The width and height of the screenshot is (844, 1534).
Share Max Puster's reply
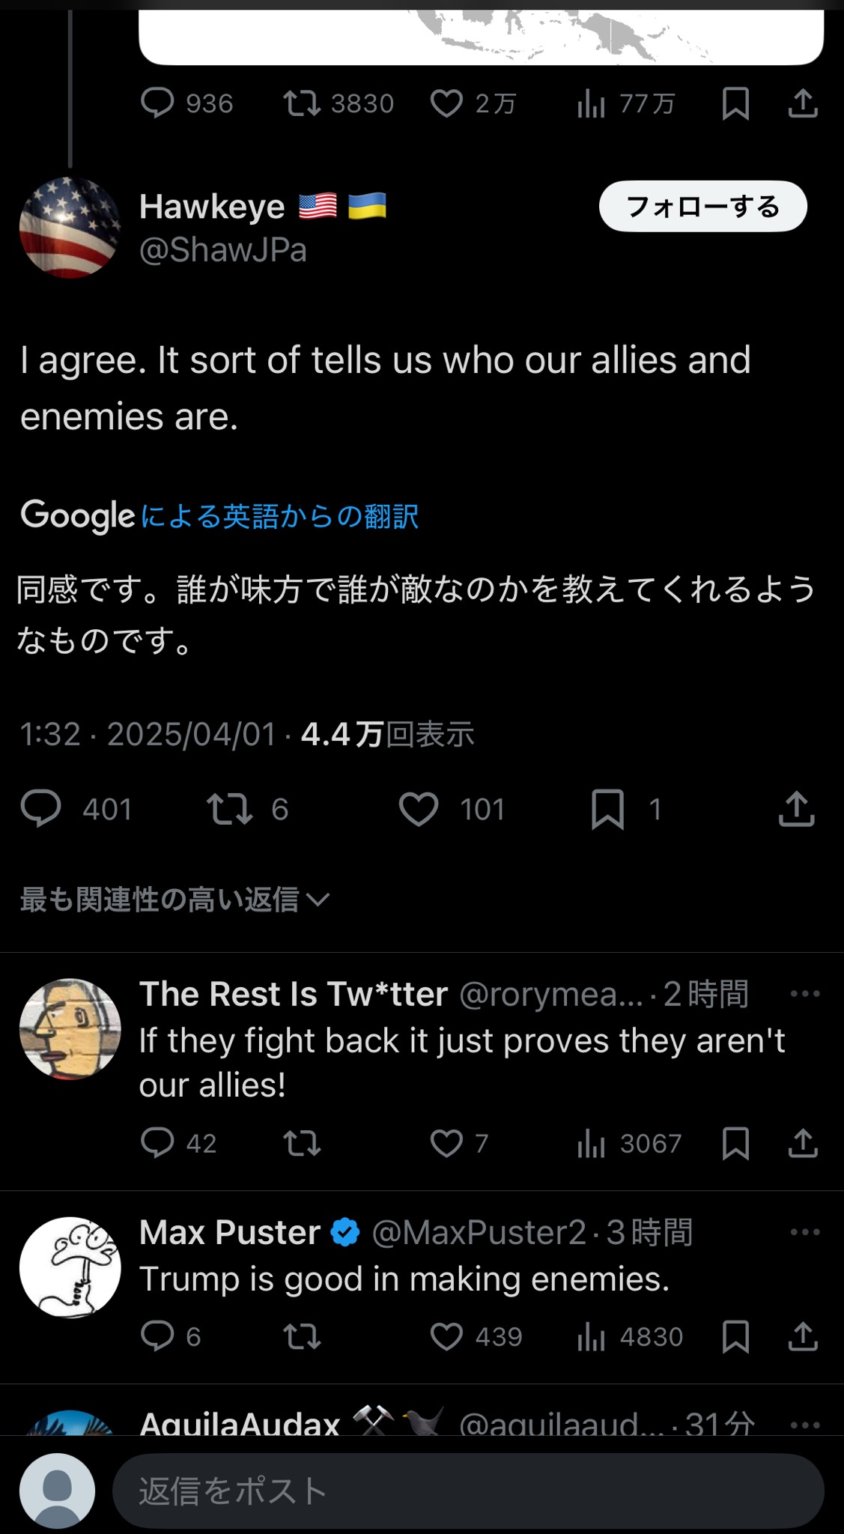pyautogui.click(x=803, y=1337)
